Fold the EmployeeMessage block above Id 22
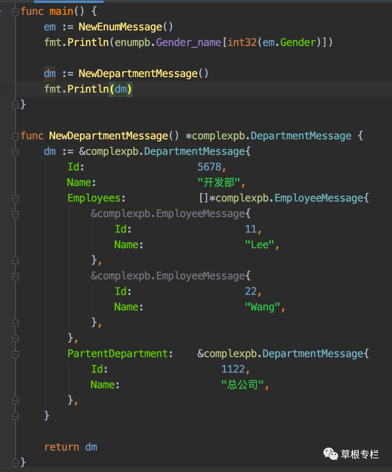Screen dimensions: 392x472 click(16, 276)
